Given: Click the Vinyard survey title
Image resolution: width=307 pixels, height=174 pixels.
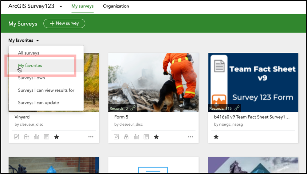Looking at the screenshot, I should click(22, 117).
